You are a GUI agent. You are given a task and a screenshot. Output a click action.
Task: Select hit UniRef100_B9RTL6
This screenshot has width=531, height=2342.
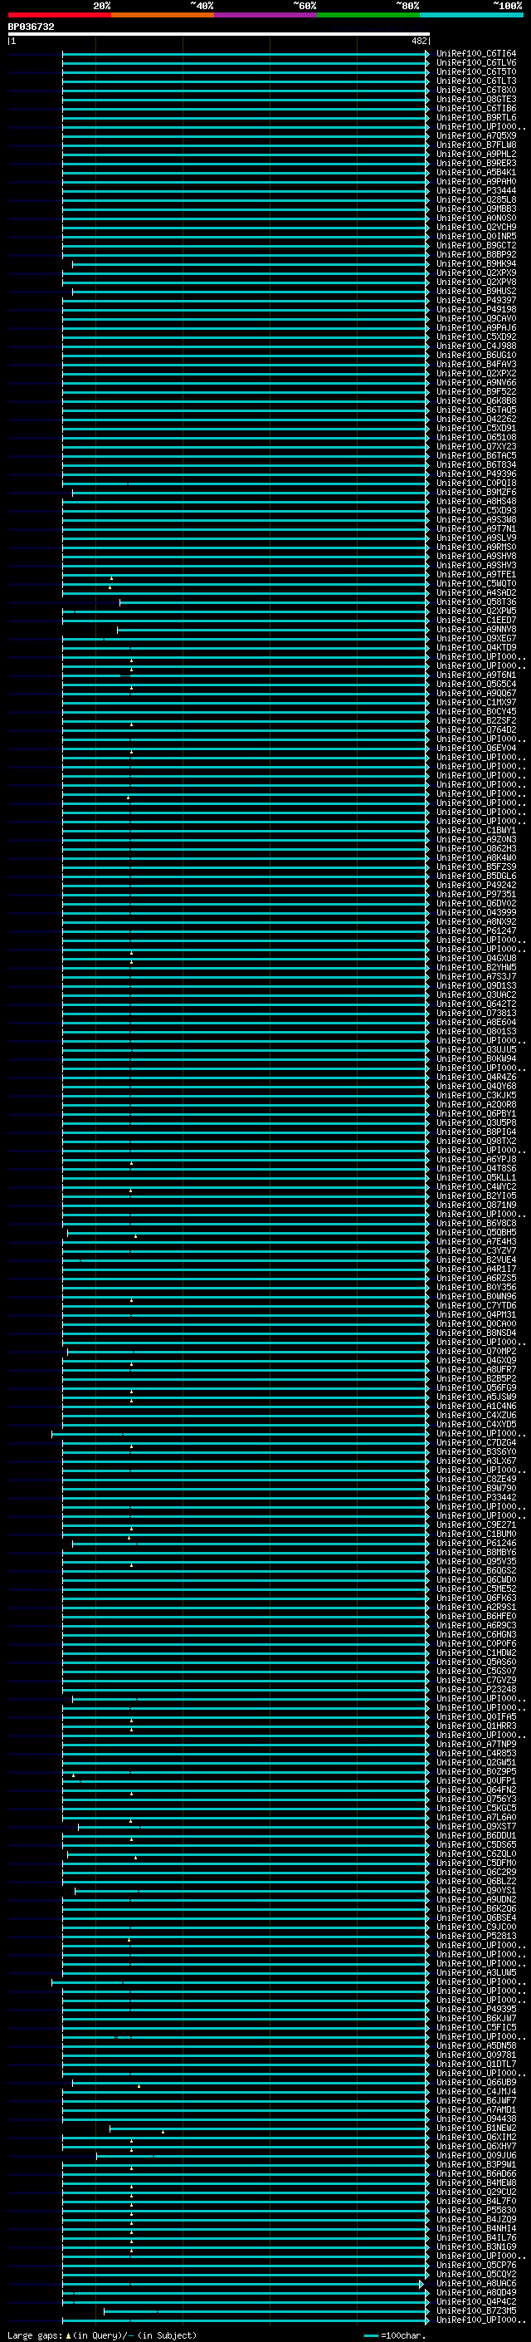(476, 117)
